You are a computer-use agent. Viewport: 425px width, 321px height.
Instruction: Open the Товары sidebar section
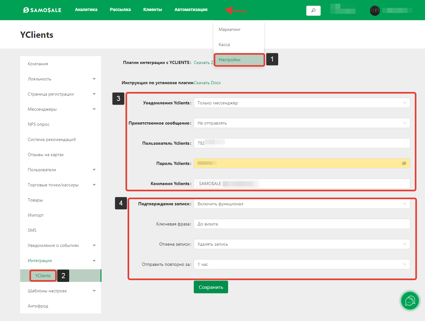click(x=60, y=200)
